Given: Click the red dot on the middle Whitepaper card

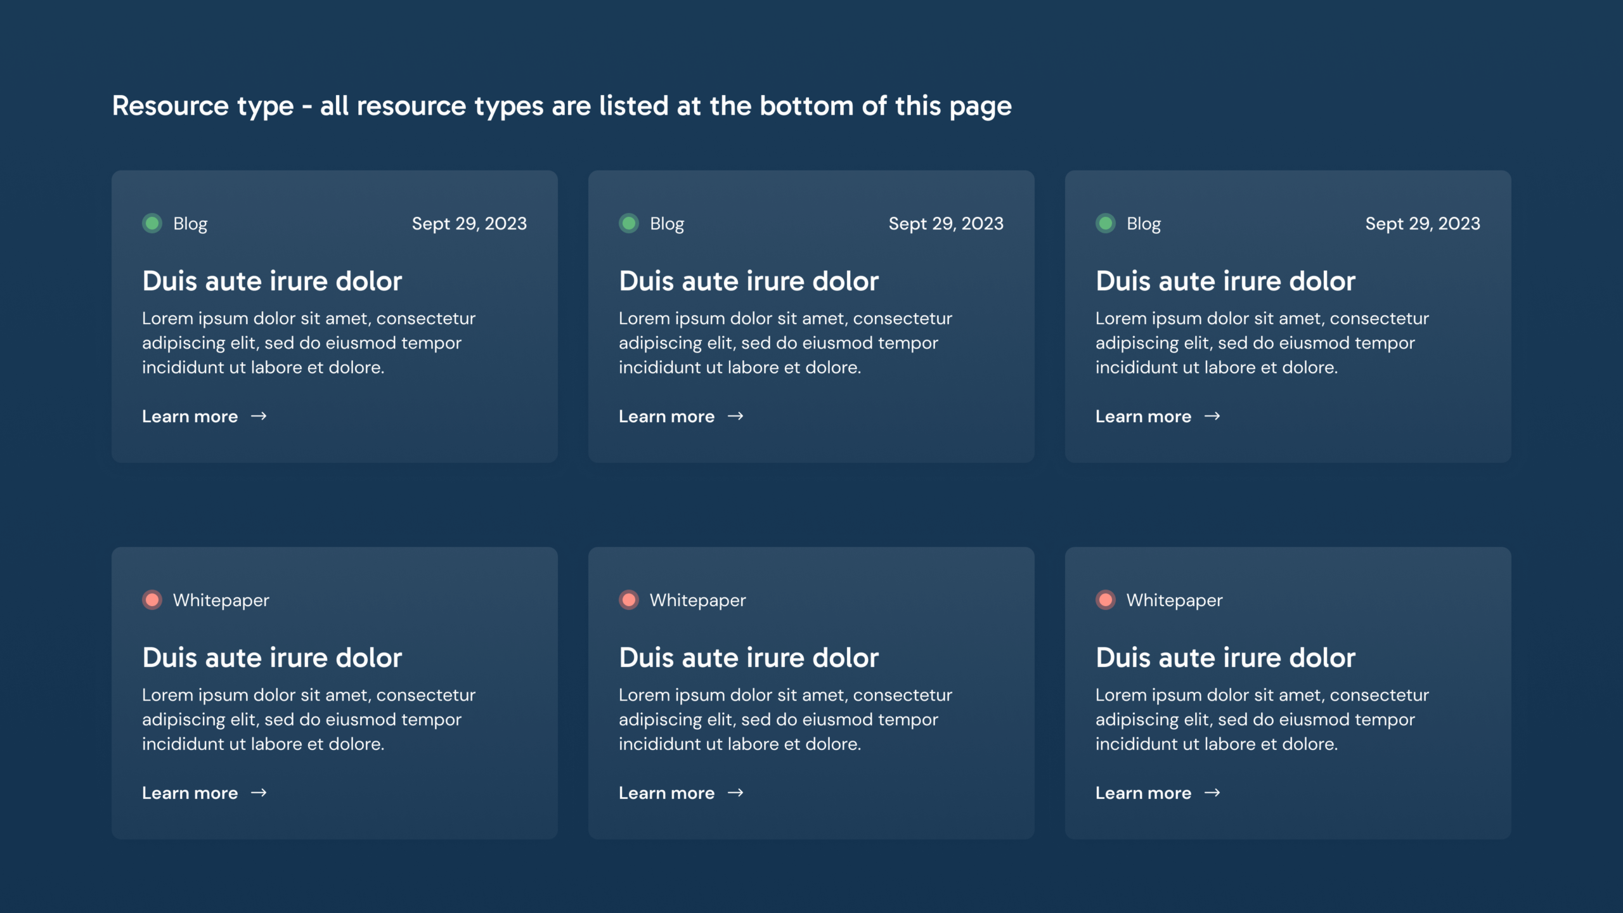Looking at the screenshot, I should [629, 600].
